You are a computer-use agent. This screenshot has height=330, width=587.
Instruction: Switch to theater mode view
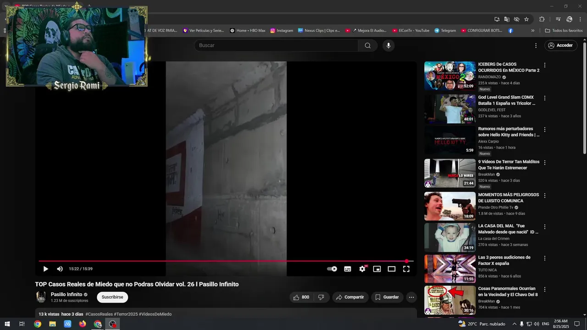(392, 269)
